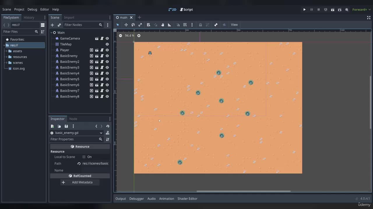
Task: Run the project with Play button
Action: pyautogui.click(x=305, y=10)
